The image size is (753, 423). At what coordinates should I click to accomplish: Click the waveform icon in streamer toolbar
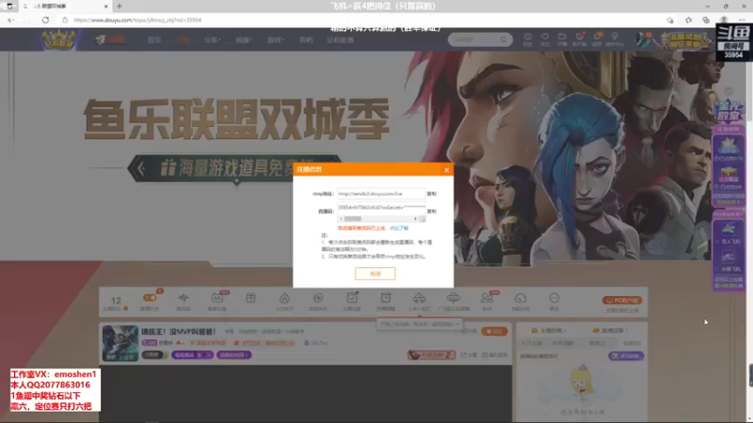pos(184,298)
